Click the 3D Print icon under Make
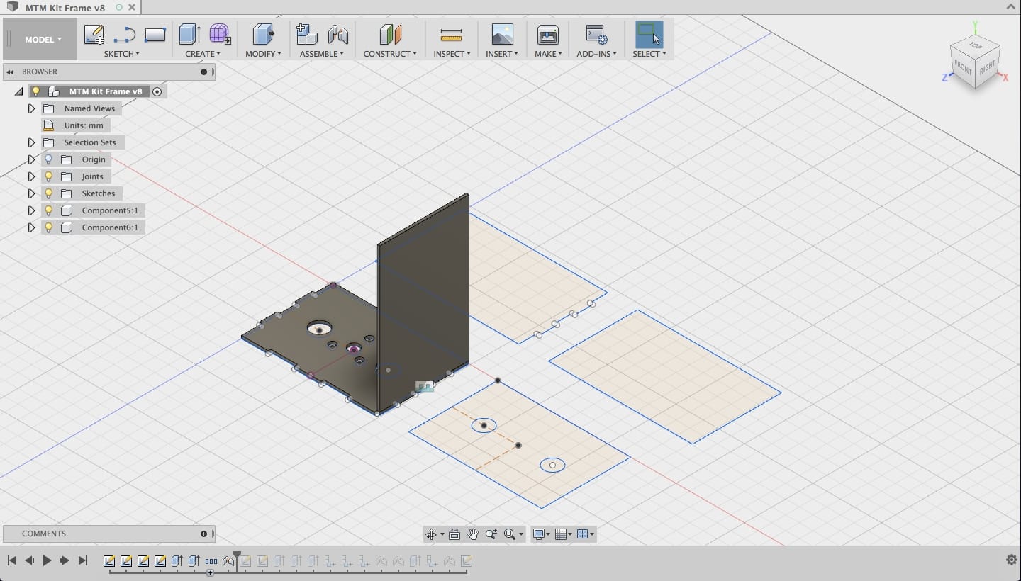 [x=547, y=35]
